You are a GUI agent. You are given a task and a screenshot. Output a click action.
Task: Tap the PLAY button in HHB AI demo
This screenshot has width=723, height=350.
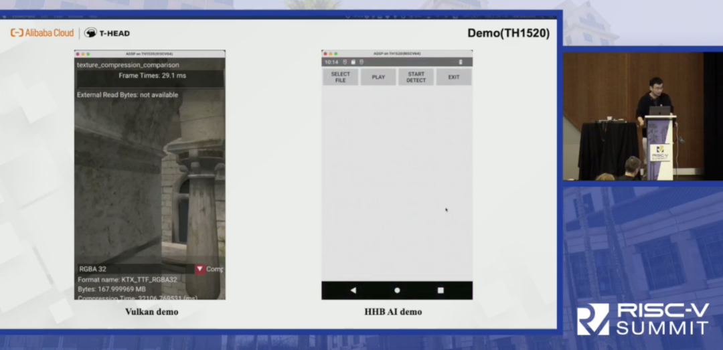pyautogui.click(x=378, y=77)
